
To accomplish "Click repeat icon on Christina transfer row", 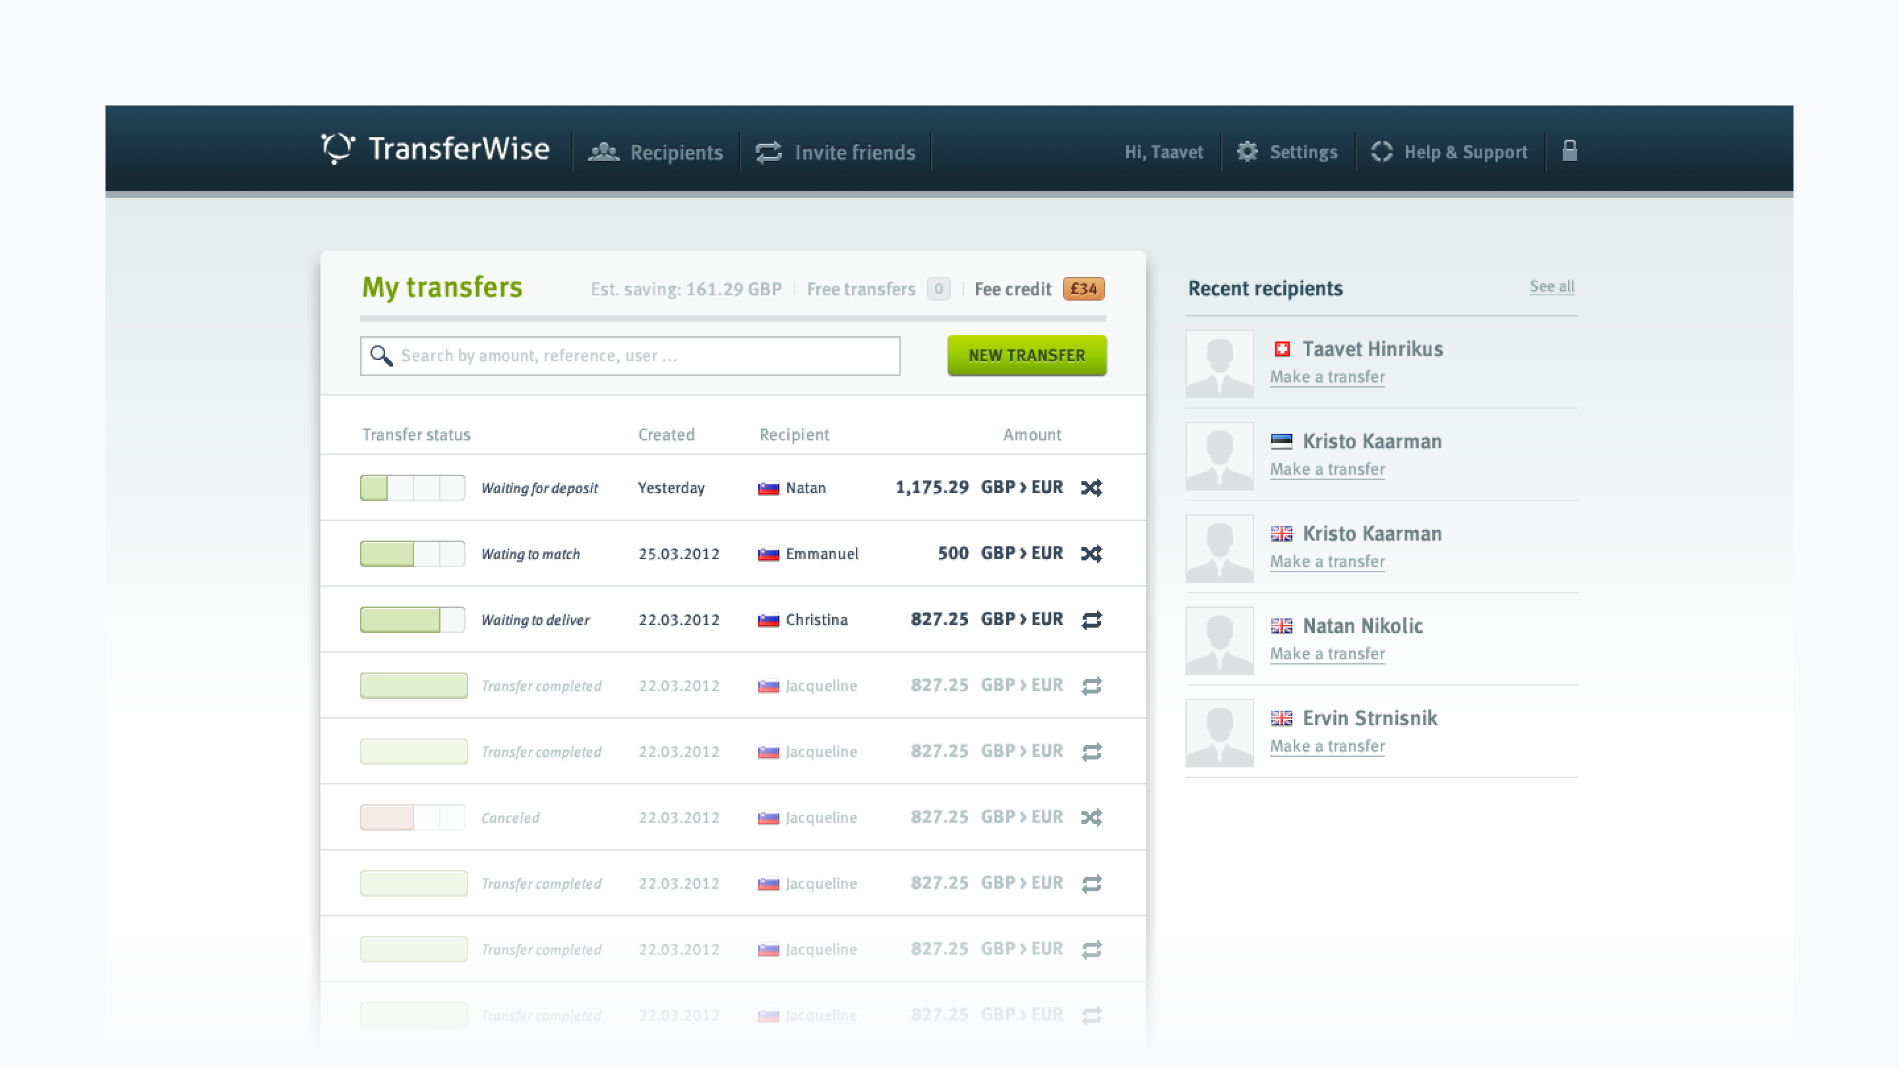I will [x=1091, y=620].
